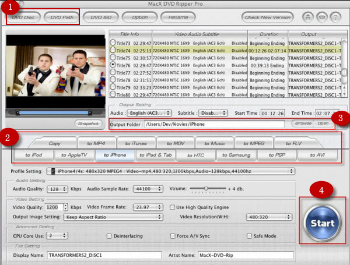This screenshot has width=350, height=265.
Task: Enable Force A/V Sync checkbox
Action: pyautogui.click(x=173, y=236)
